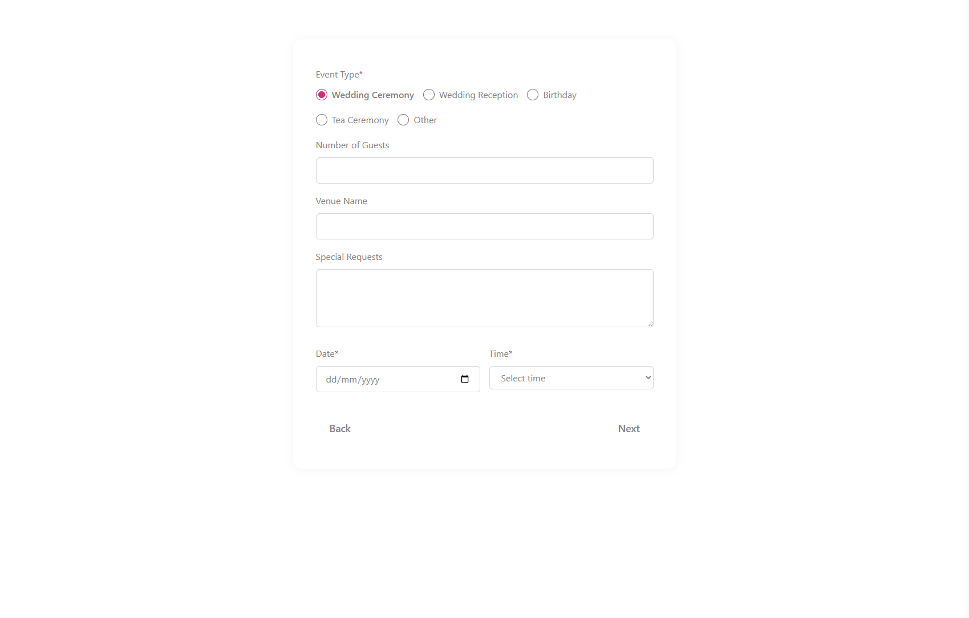
Task: Click the Wedding Ceremony label text
Action: [372, 95]
